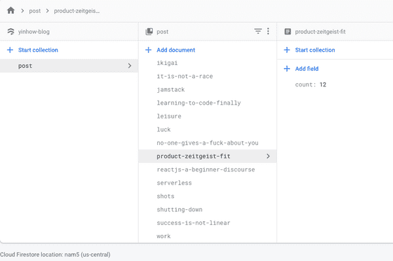This screenshot has height=261, width=393.
Task: Click the yinhow-blog database icon
Action: point(10,31)
